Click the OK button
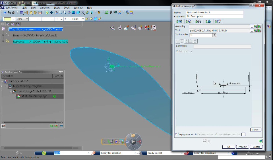The width and height of the screenshot is (273, 160). pyautogui.click(x=229, y=147)
